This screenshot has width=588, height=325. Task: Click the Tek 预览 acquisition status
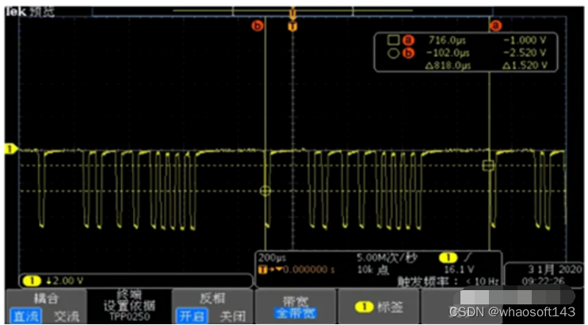click(x=29, y=12)
